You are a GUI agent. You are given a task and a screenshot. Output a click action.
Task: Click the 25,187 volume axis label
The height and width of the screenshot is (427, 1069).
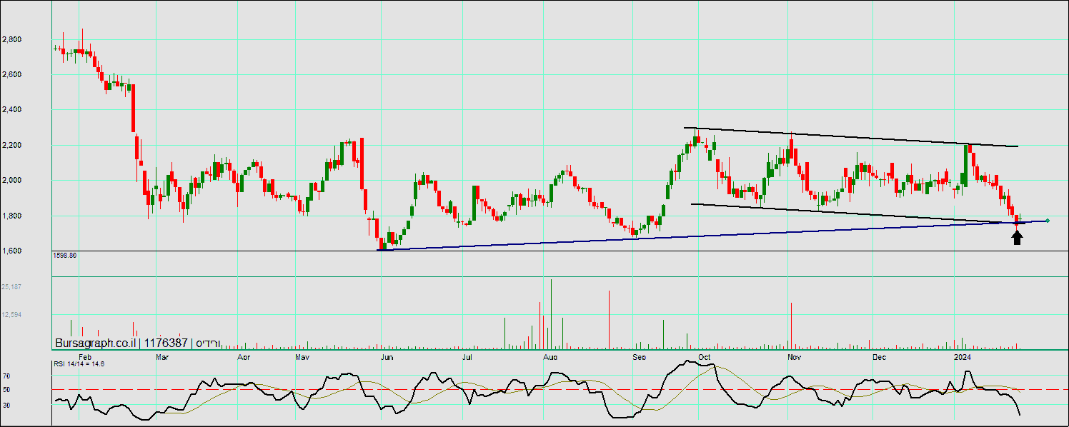pos(12,287)
